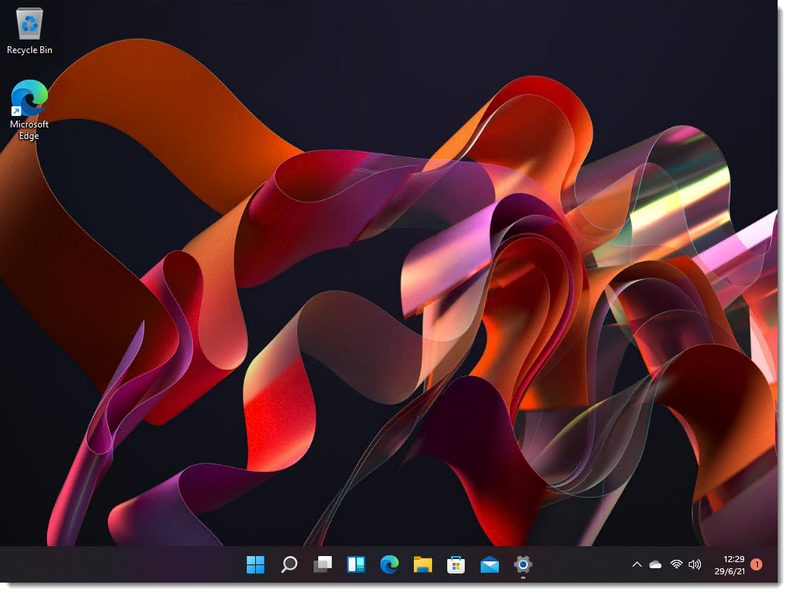Open Settings from the taskbar
Viewport: 789px width, 594px height.
click(x=522, y=565)
